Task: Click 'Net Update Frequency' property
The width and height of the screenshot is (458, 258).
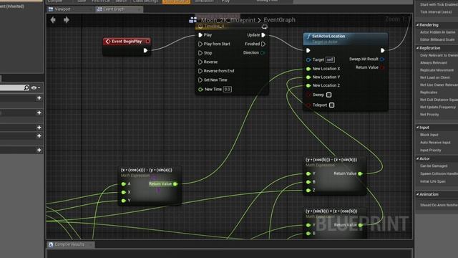Action: tap(437, 107)
